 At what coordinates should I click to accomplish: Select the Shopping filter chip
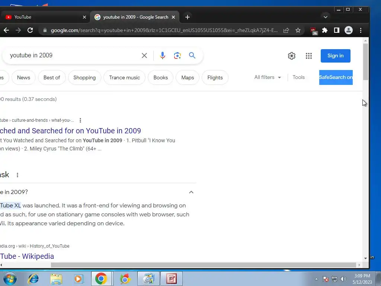tap(84, 77)
